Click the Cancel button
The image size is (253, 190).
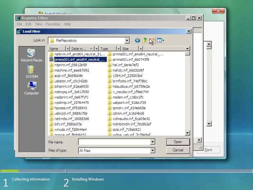pyautogui.click(x=178, y=150)
